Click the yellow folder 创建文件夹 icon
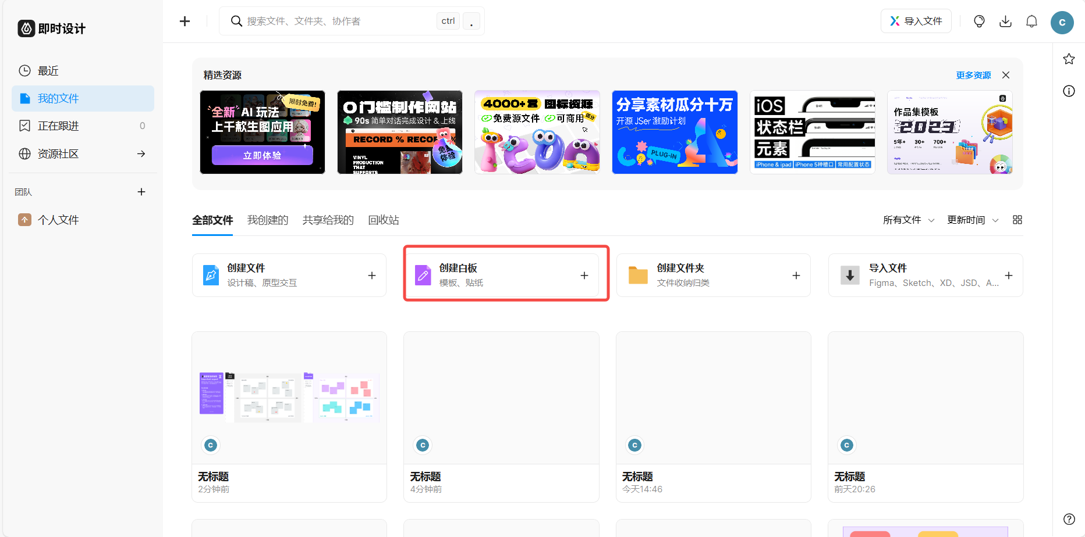The image size is (1085, 537). 638,275
